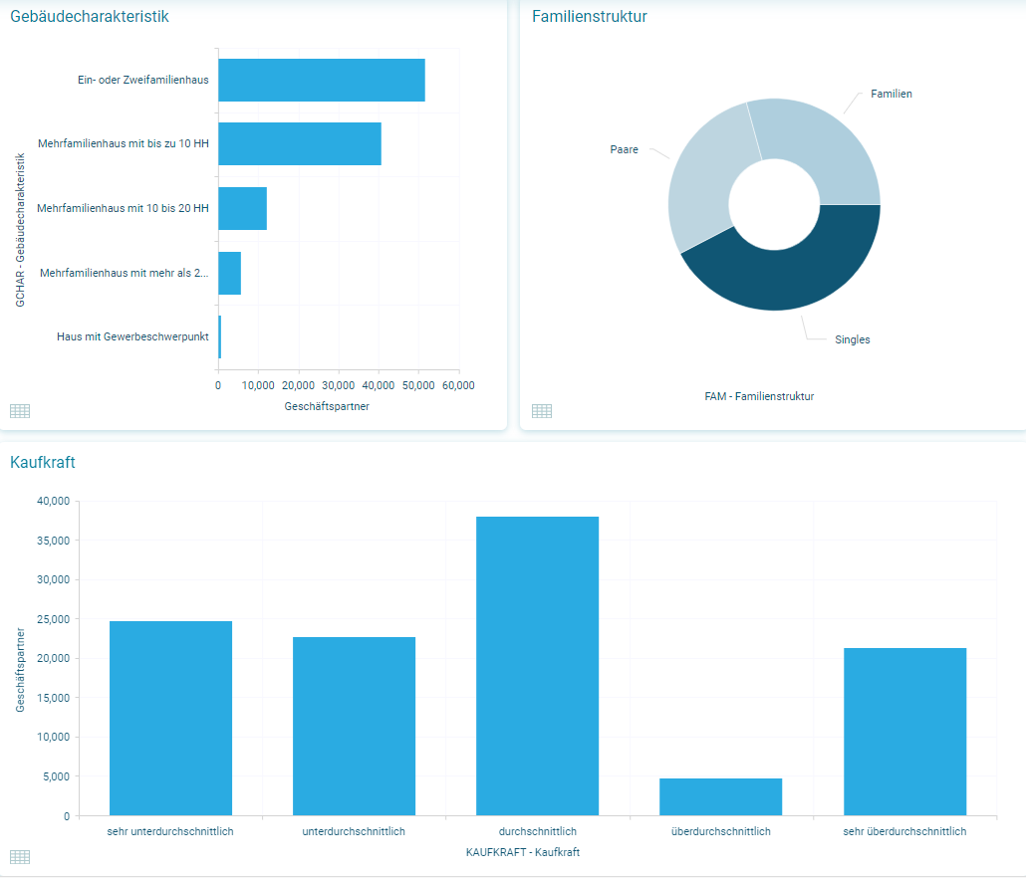Click the Mehrfamilienhaus mit mehr als 2... label
Viewport: 1026px width, 878px height.
pyautogui.click(x=125, y=274)
